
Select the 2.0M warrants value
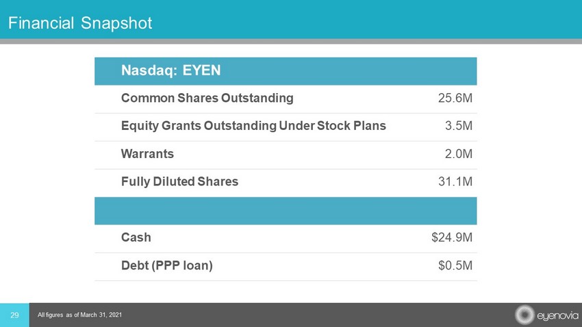[458, 154]
